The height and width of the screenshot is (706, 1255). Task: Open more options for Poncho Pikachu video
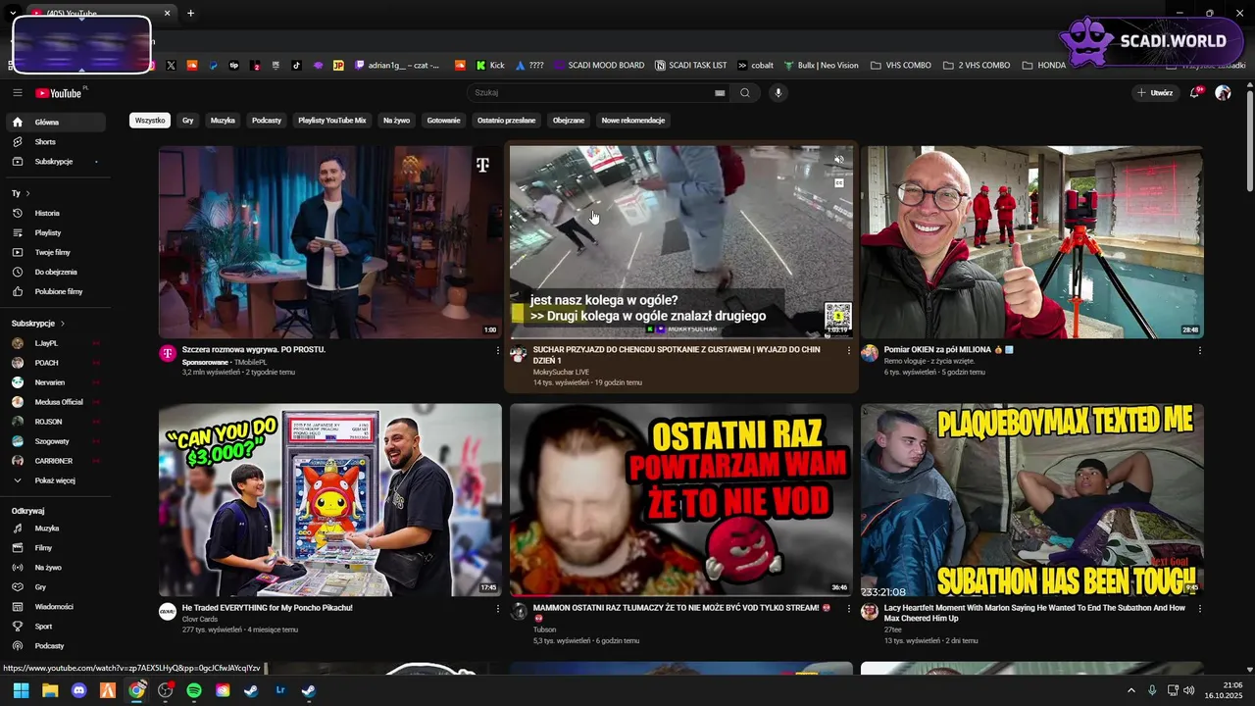click(497, 609)
